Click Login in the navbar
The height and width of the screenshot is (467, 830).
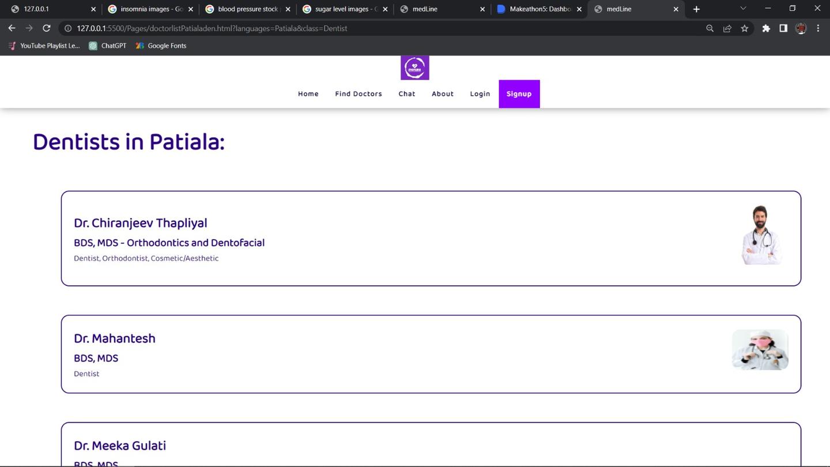coord(480,94)
